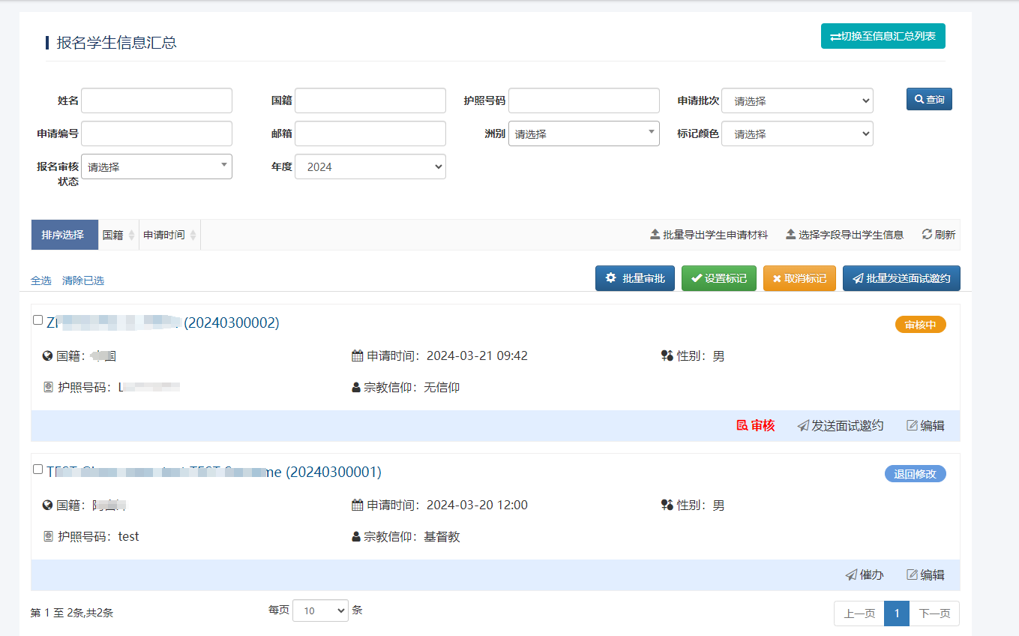Click 切换至信息汇总列表 button
This screenshot has height=636, width=1019.
pyautogui.click(x=883, y=36)
